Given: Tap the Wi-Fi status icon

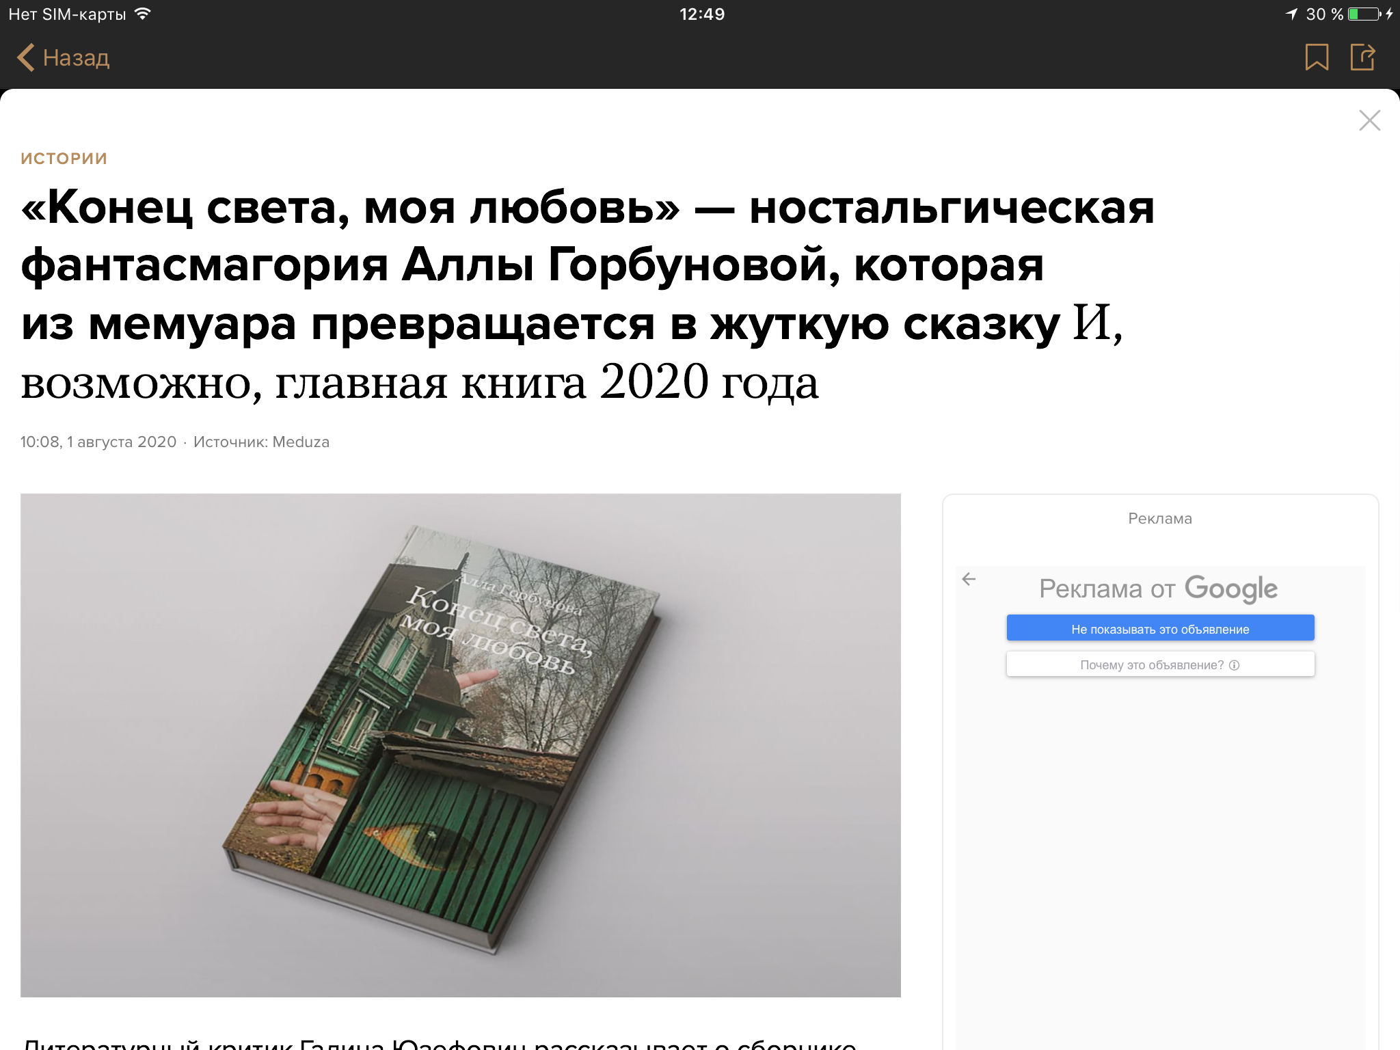Looking at the screenshot, I should 142,14.
